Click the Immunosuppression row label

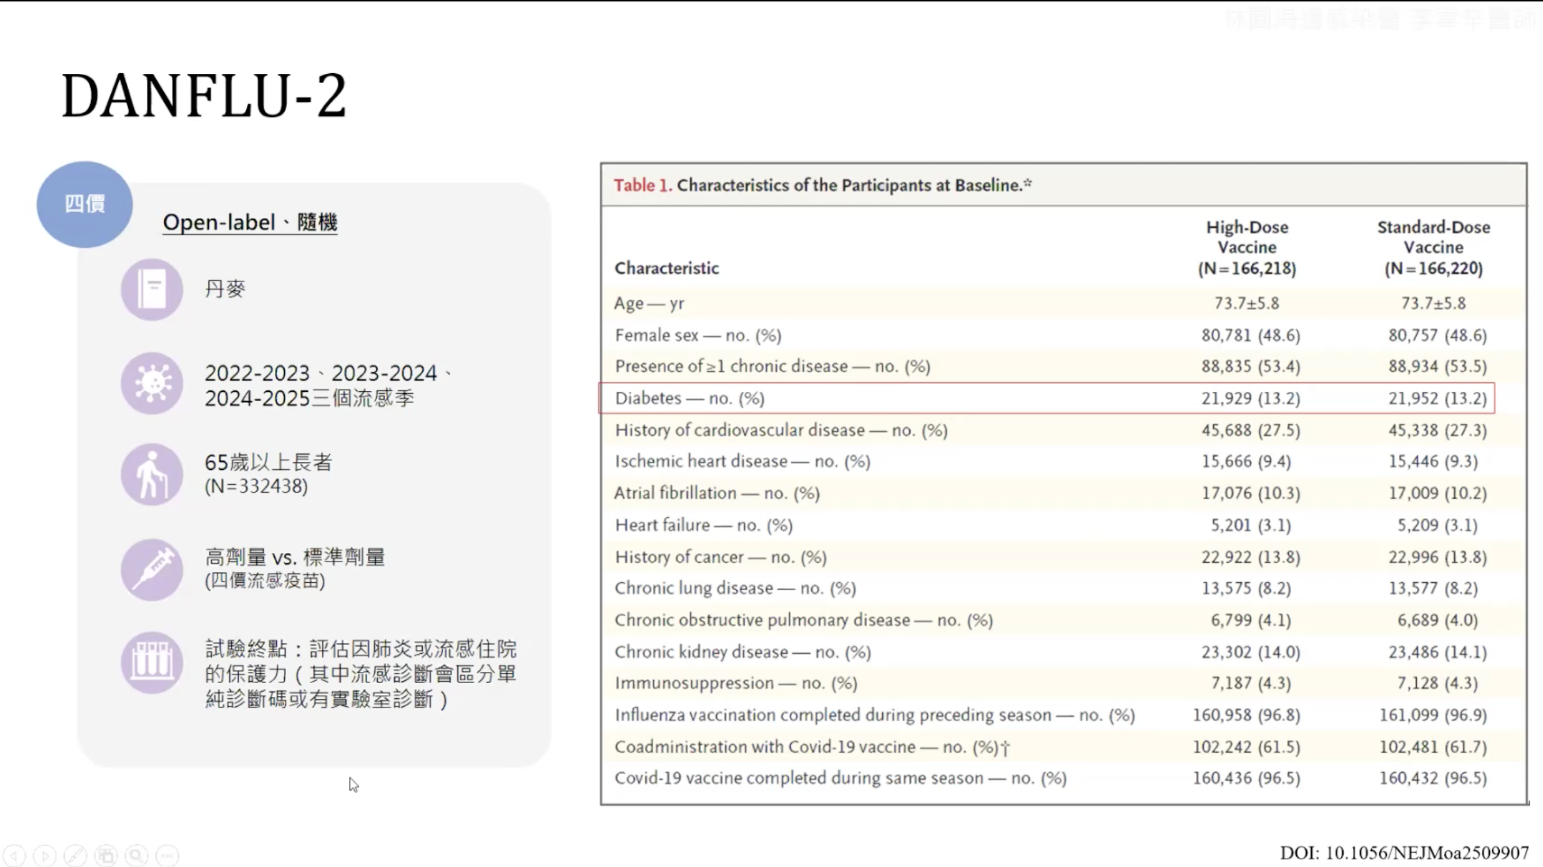736,683
